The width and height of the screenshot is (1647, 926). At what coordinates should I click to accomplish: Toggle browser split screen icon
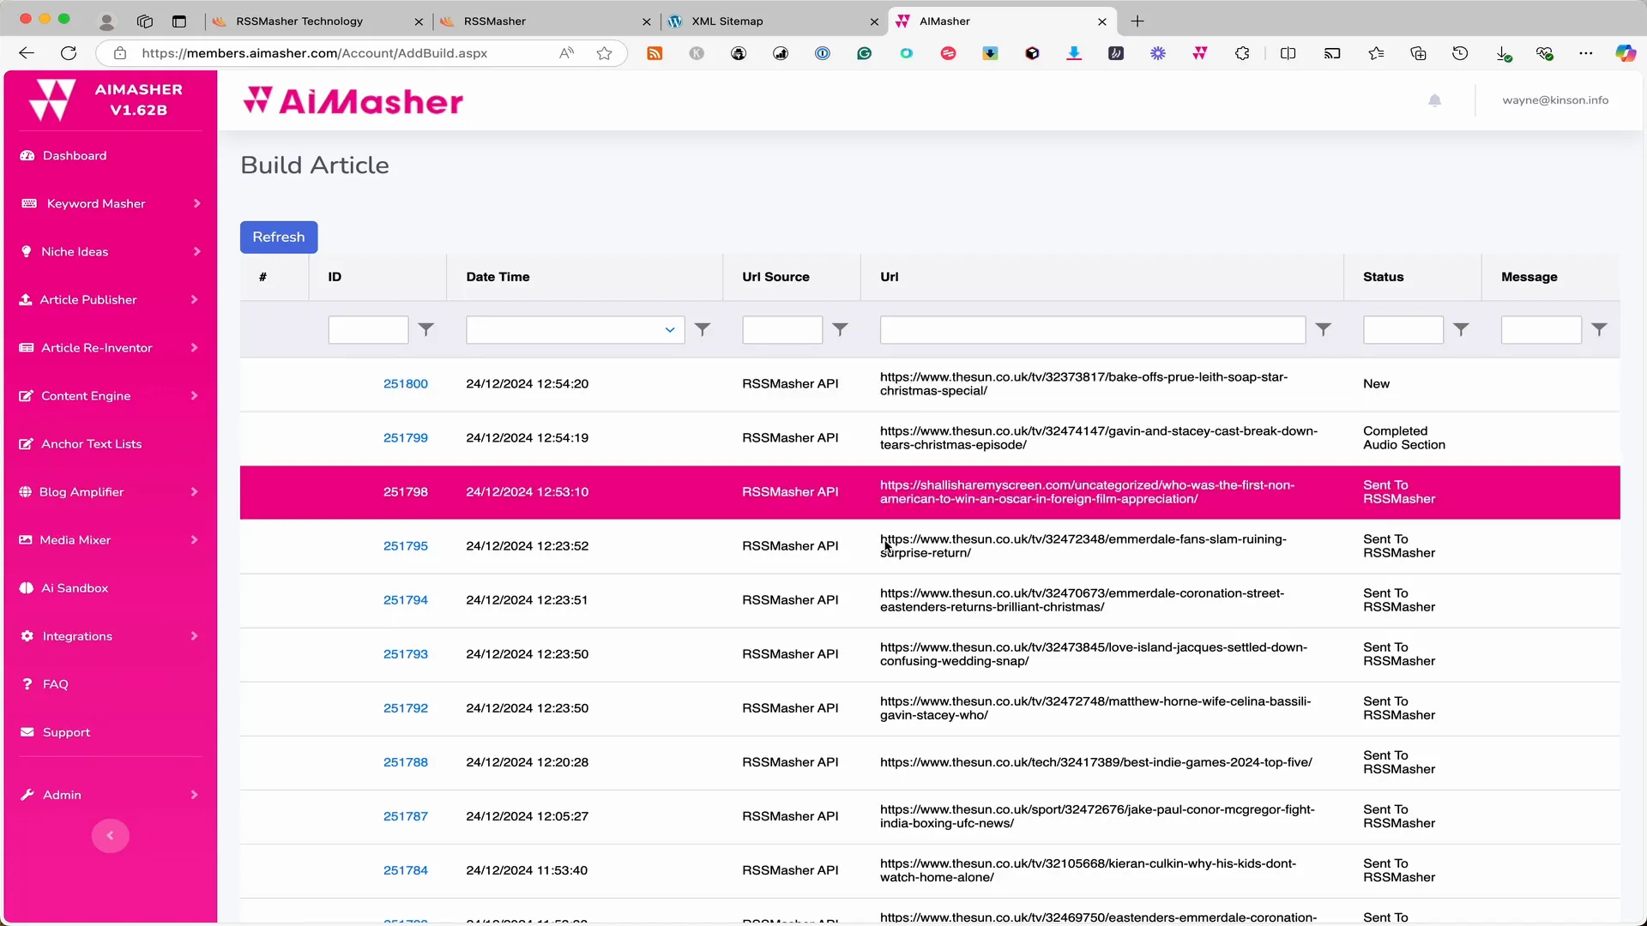coord(1288,53)
